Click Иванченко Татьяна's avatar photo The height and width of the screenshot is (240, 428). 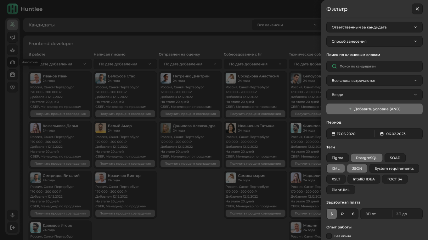coord(231,128)
